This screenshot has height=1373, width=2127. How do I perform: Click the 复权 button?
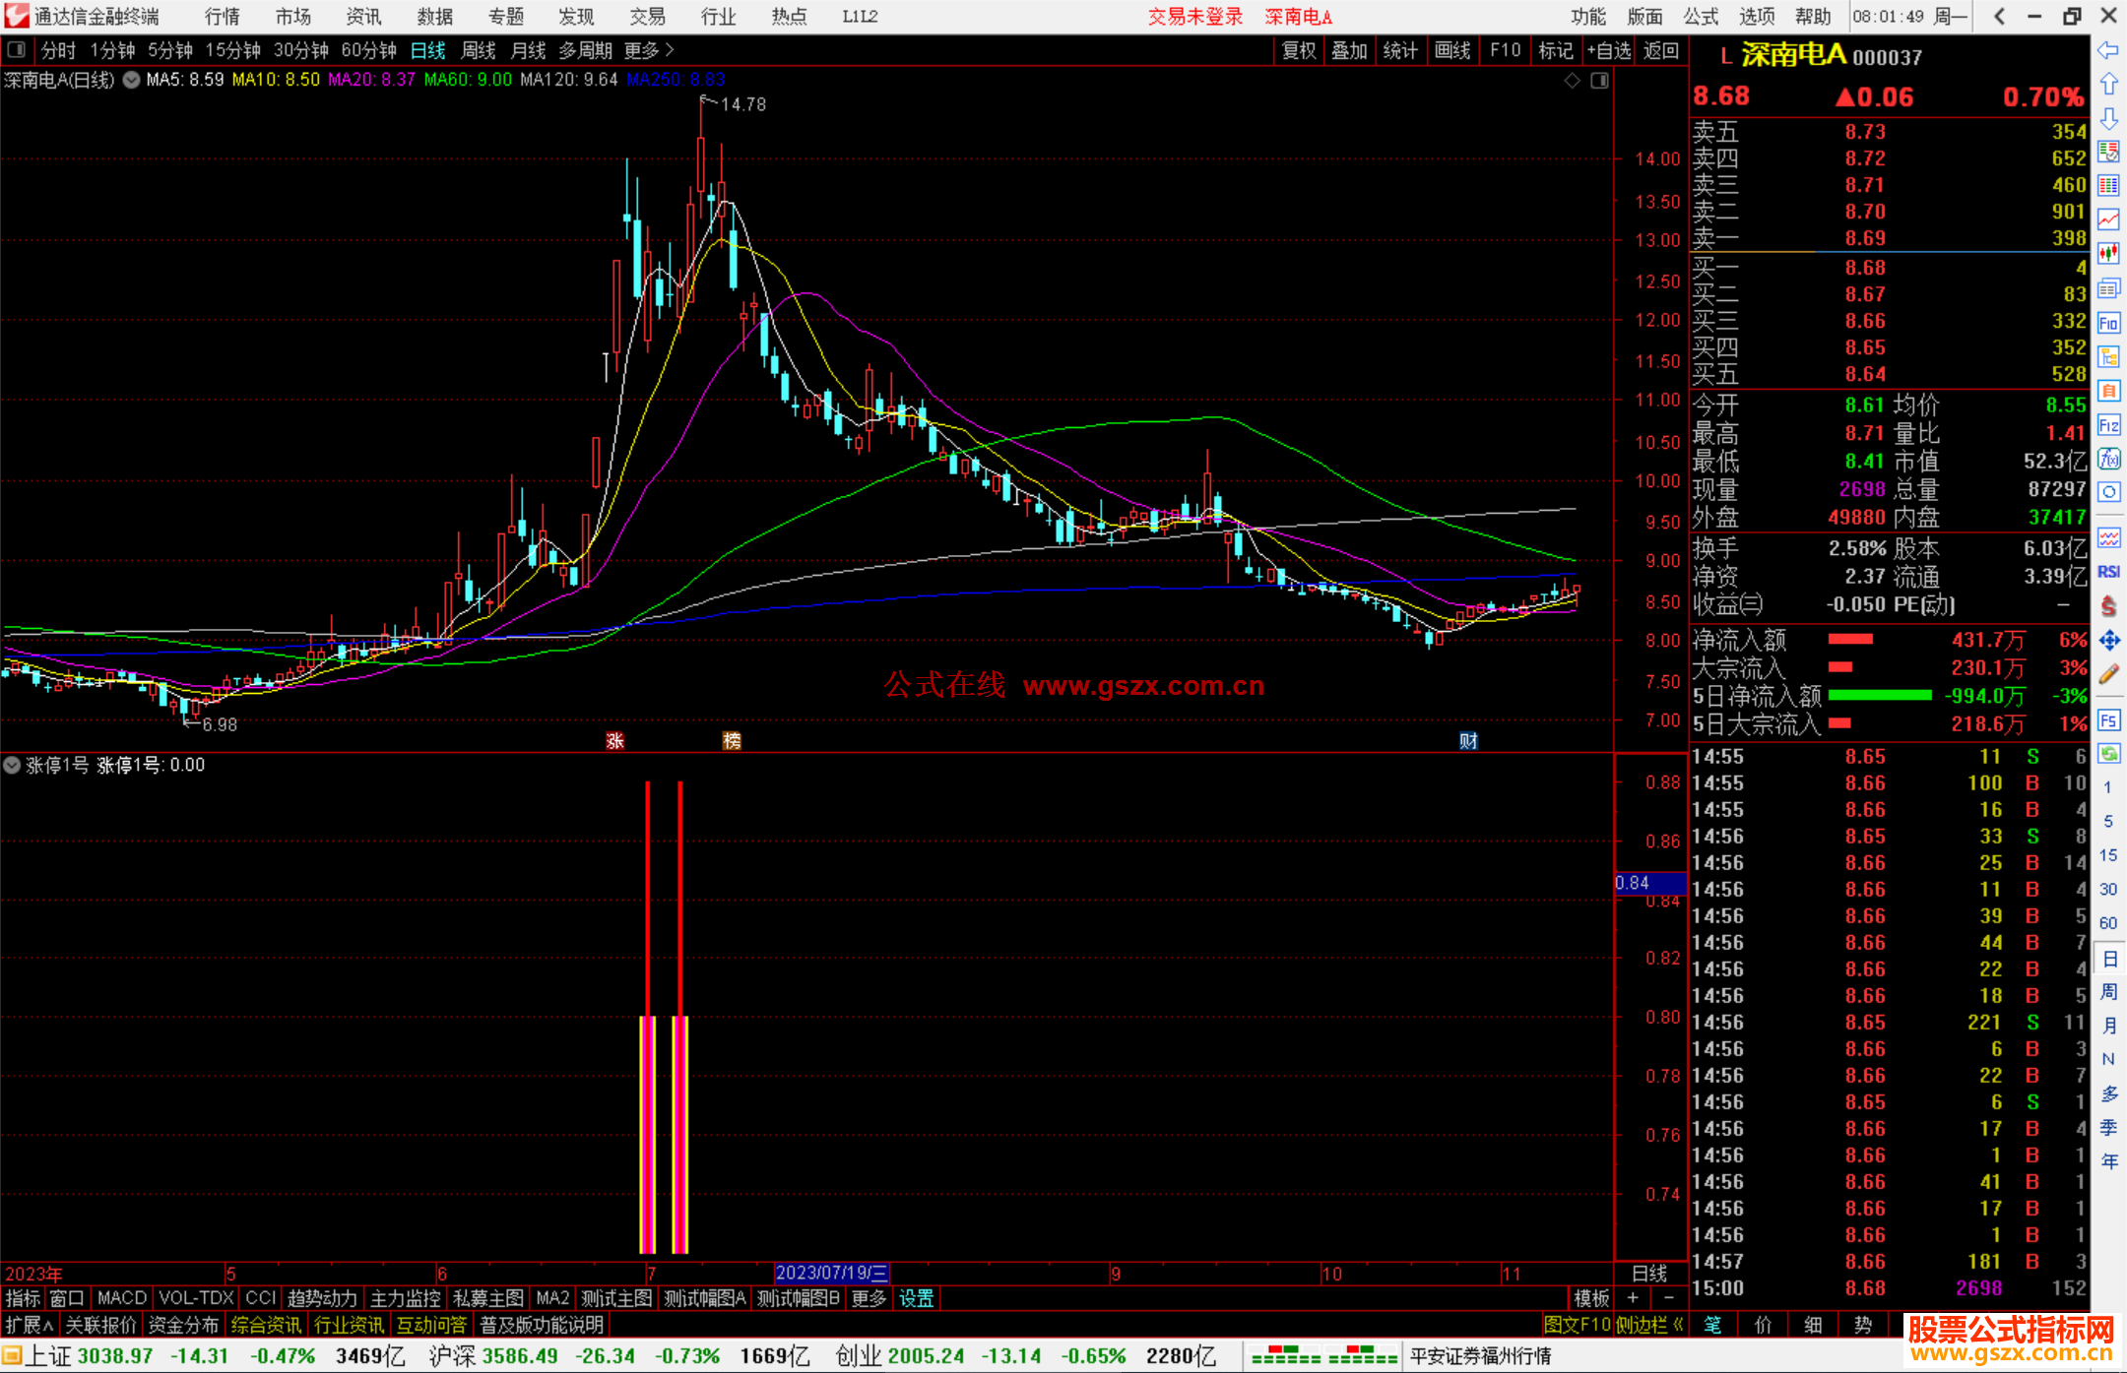tap(1299, 50)
